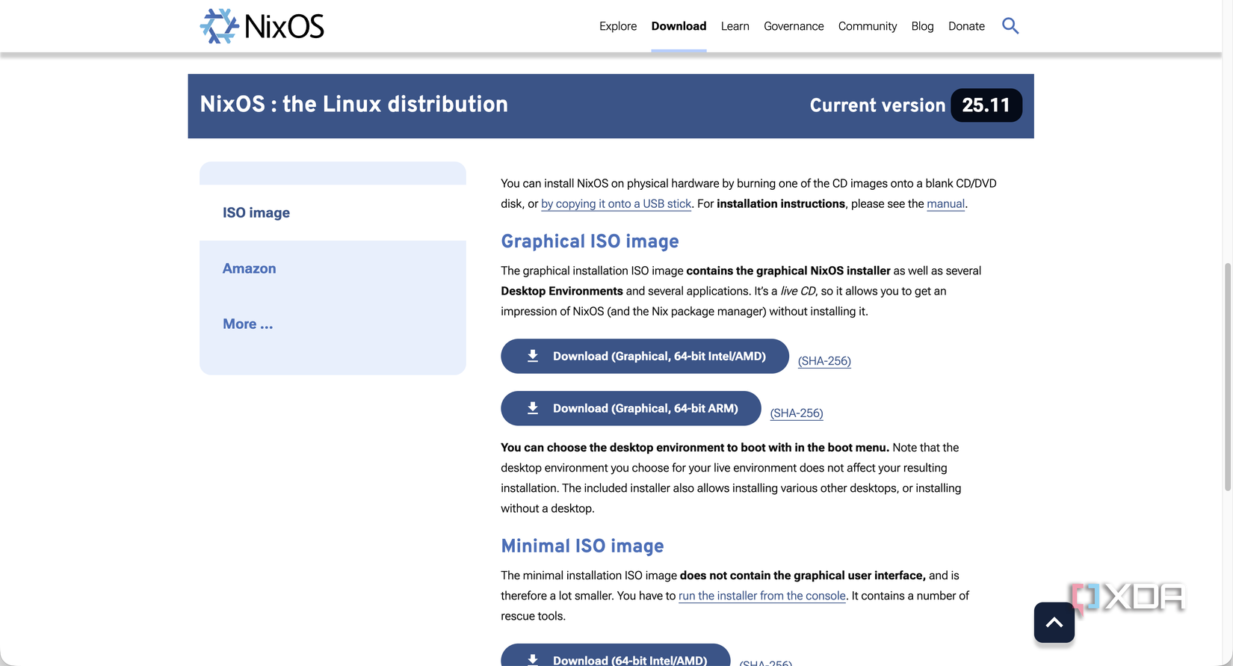Open the search magnifier icon

click(x=1010, y=26)
